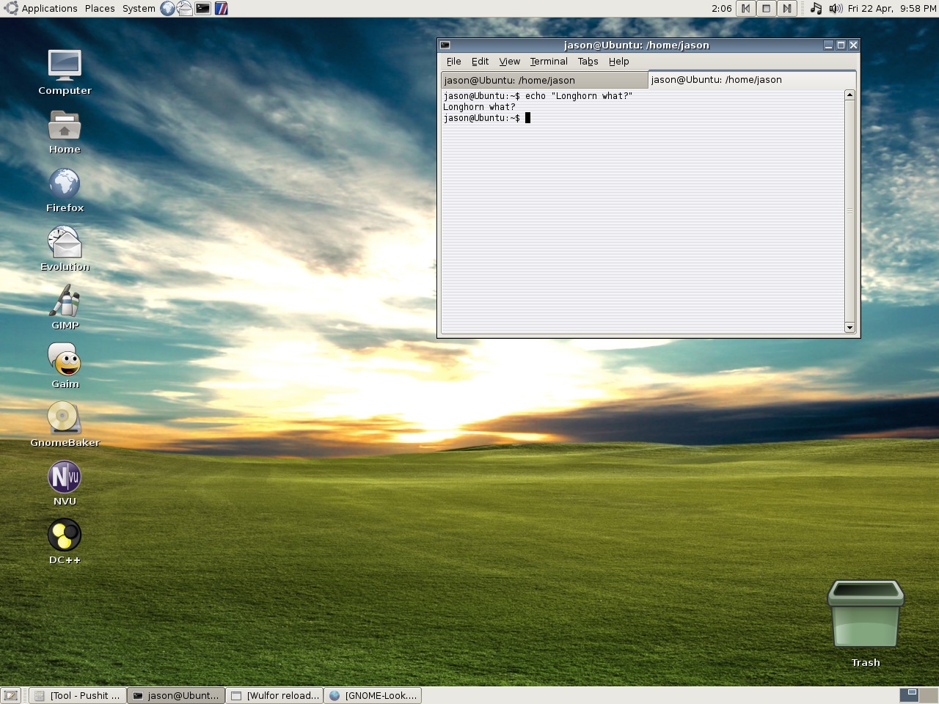Open the DC++ desktop icon
Image resolution: width=939 pixels, height=704 pixels.
(65, 542)
